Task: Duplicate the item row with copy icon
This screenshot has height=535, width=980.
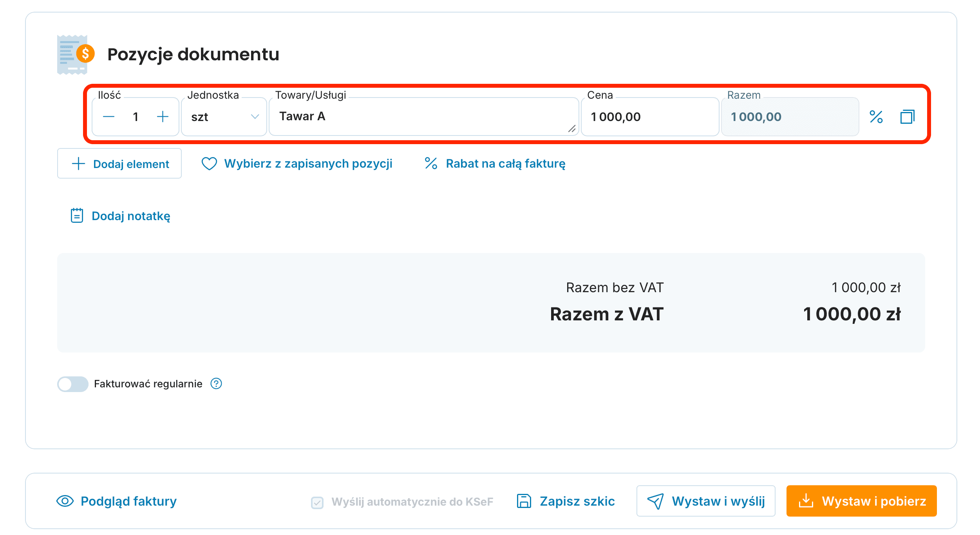Action: (x=908, y=117)
